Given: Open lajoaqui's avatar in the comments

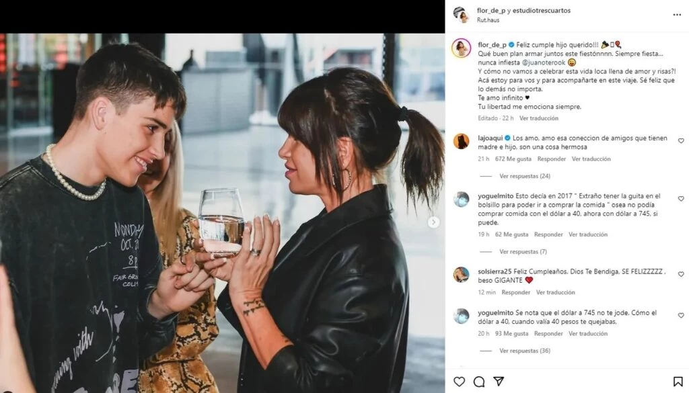Looking at the screenshot, I should 461,140.
